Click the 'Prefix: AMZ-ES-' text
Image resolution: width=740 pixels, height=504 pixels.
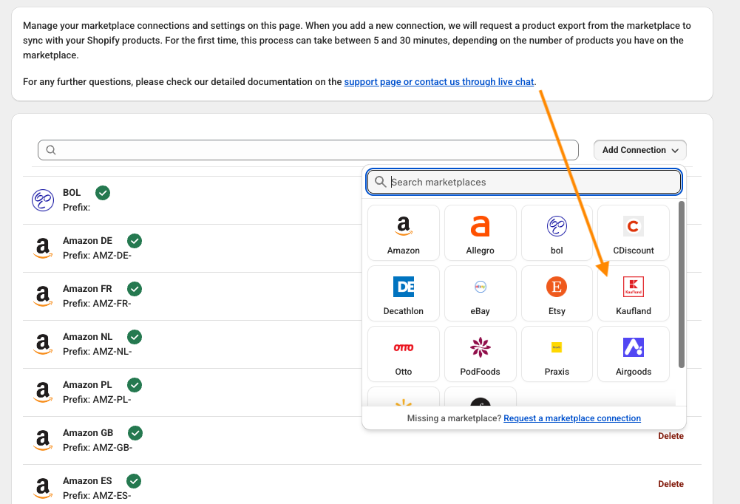98,496
